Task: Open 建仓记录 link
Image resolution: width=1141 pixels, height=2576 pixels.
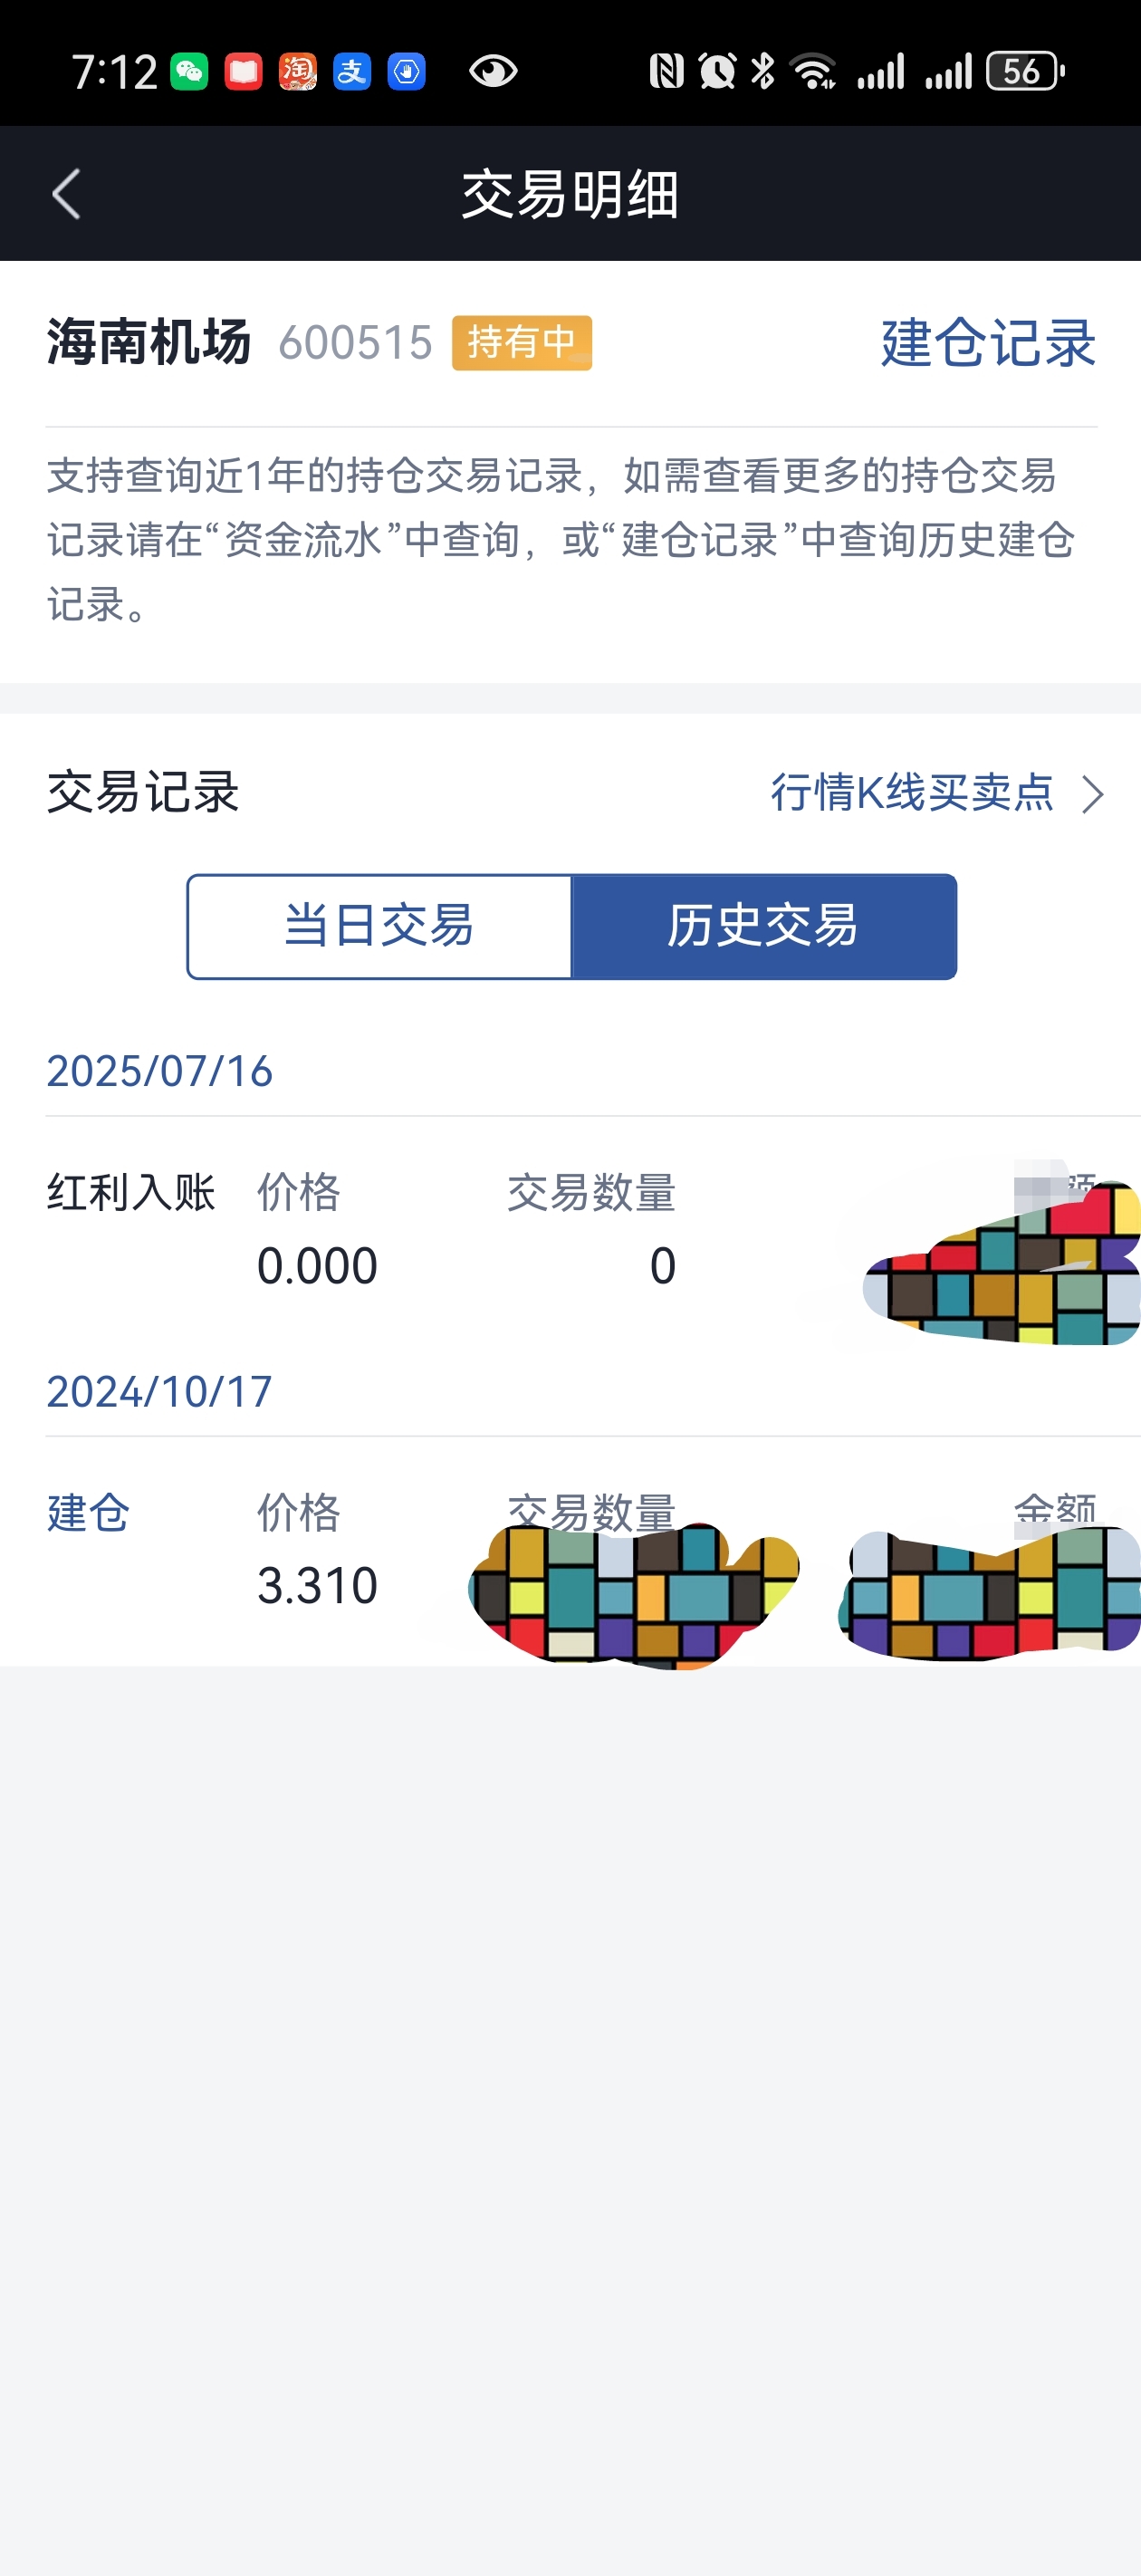Action: (988, 343)
